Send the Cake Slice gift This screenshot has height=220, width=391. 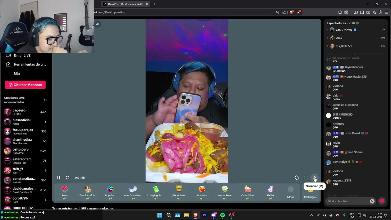coord(247,193)
